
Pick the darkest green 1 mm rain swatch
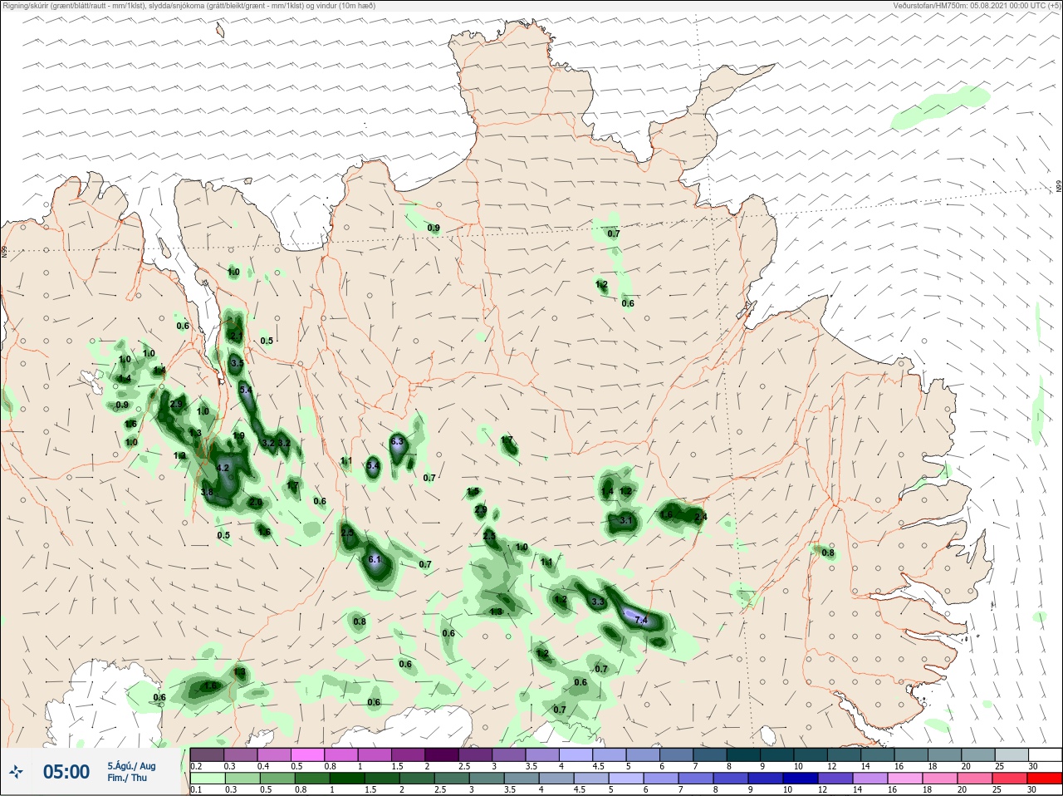346,779
